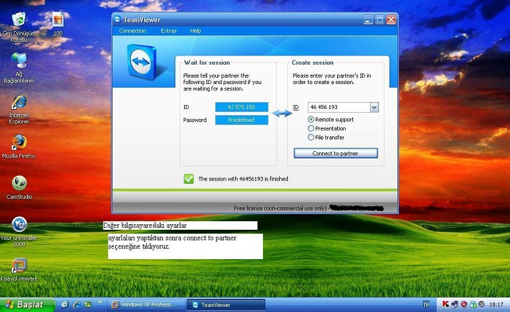Open the CamStudio desktop icon
The image size is (510, 312).
[19, 183]
